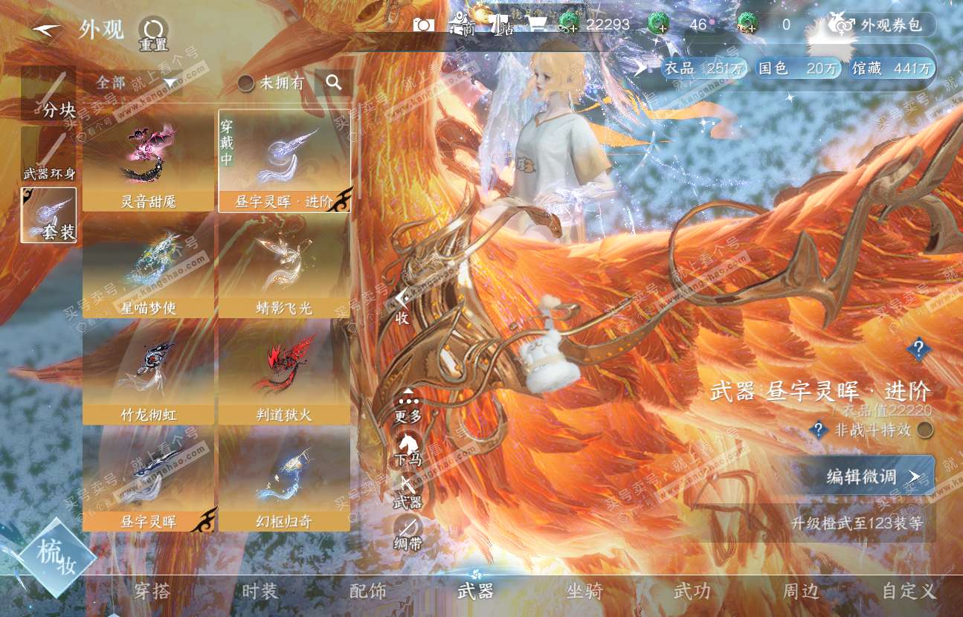Add jade currency next to 22293
The image size is (963, 617).
(x=570, y=25)
